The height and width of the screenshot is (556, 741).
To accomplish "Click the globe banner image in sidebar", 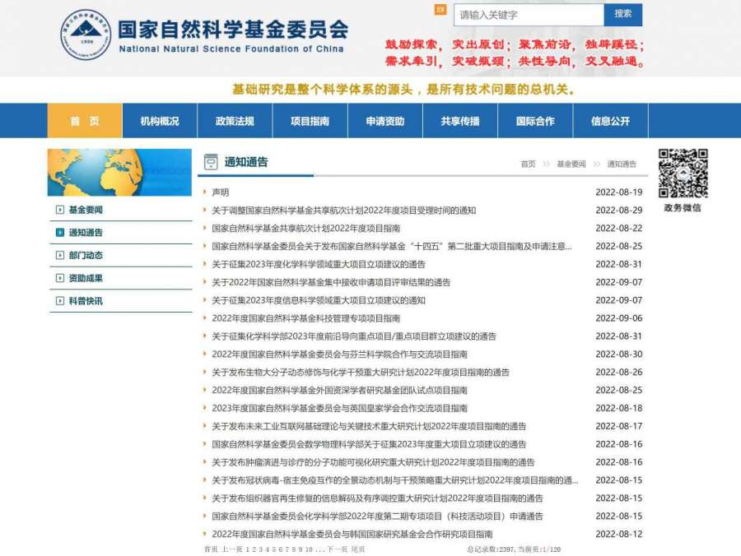I will 119,172.
